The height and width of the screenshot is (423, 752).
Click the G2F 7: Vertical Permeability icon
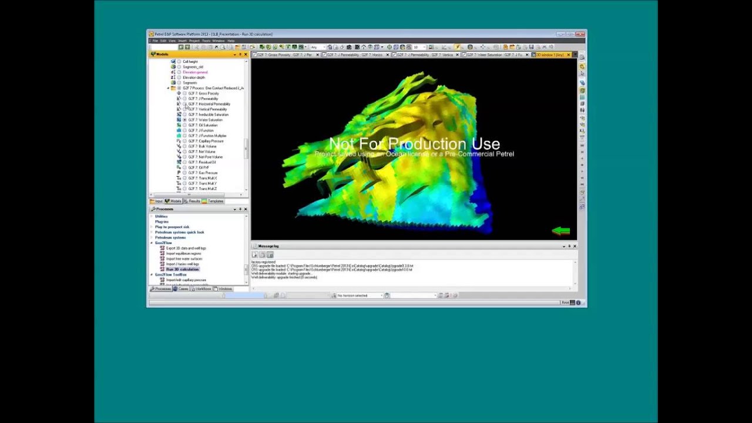coord(179,109)
